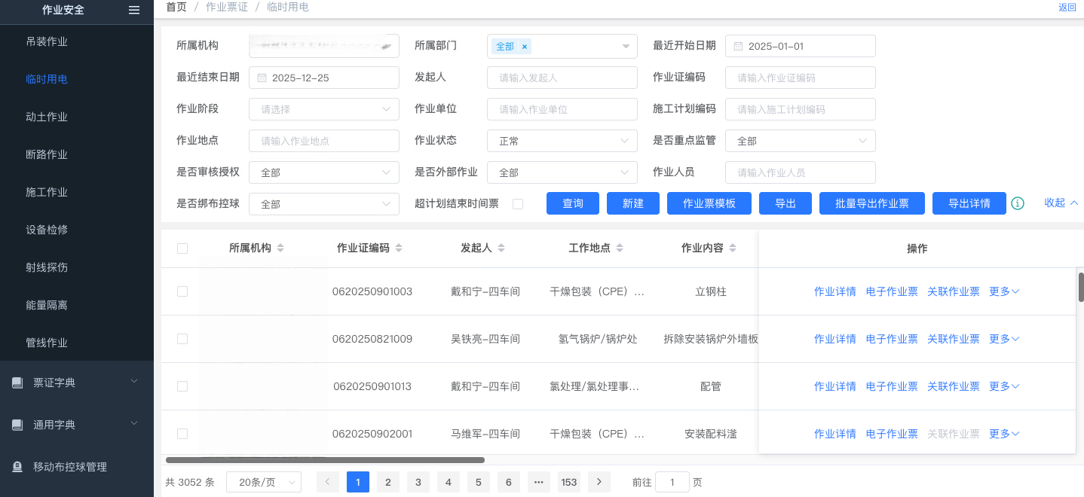The width and height of the screenshot is (1084, 497).
Task: Remove the 全部 tag in 所属部门
Action: tap(525, 47)
